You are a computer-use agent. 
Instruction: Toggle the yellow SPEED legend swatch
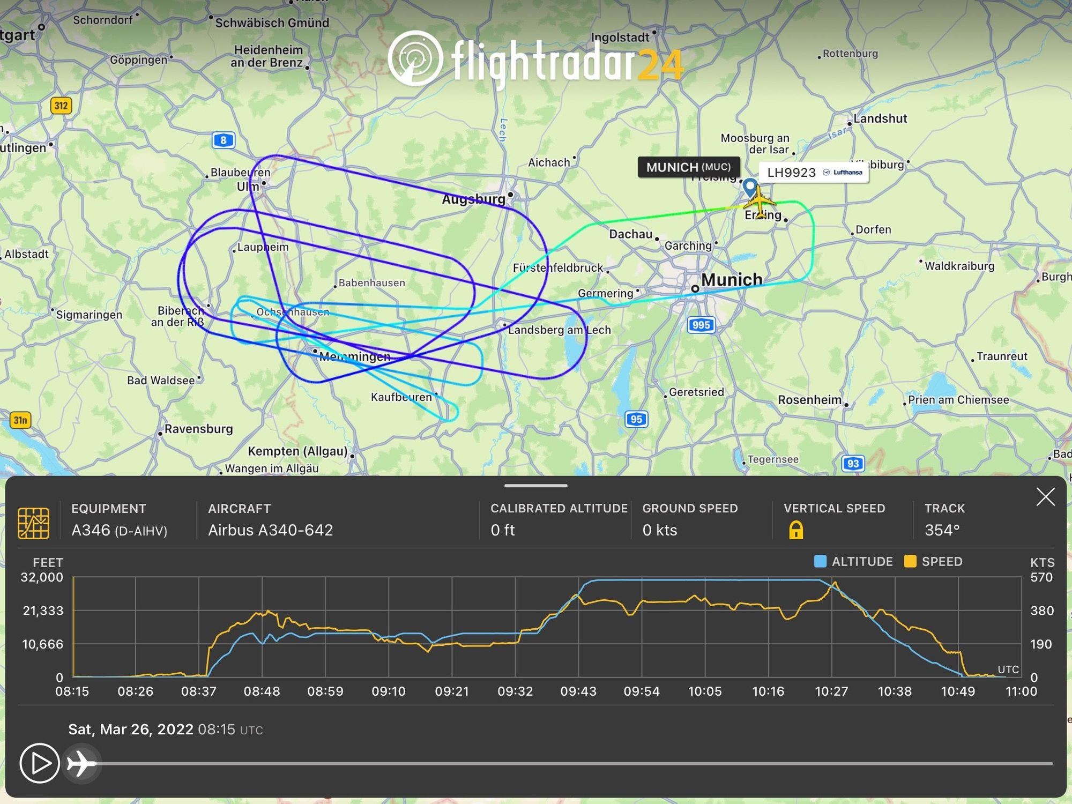[910, 561]
